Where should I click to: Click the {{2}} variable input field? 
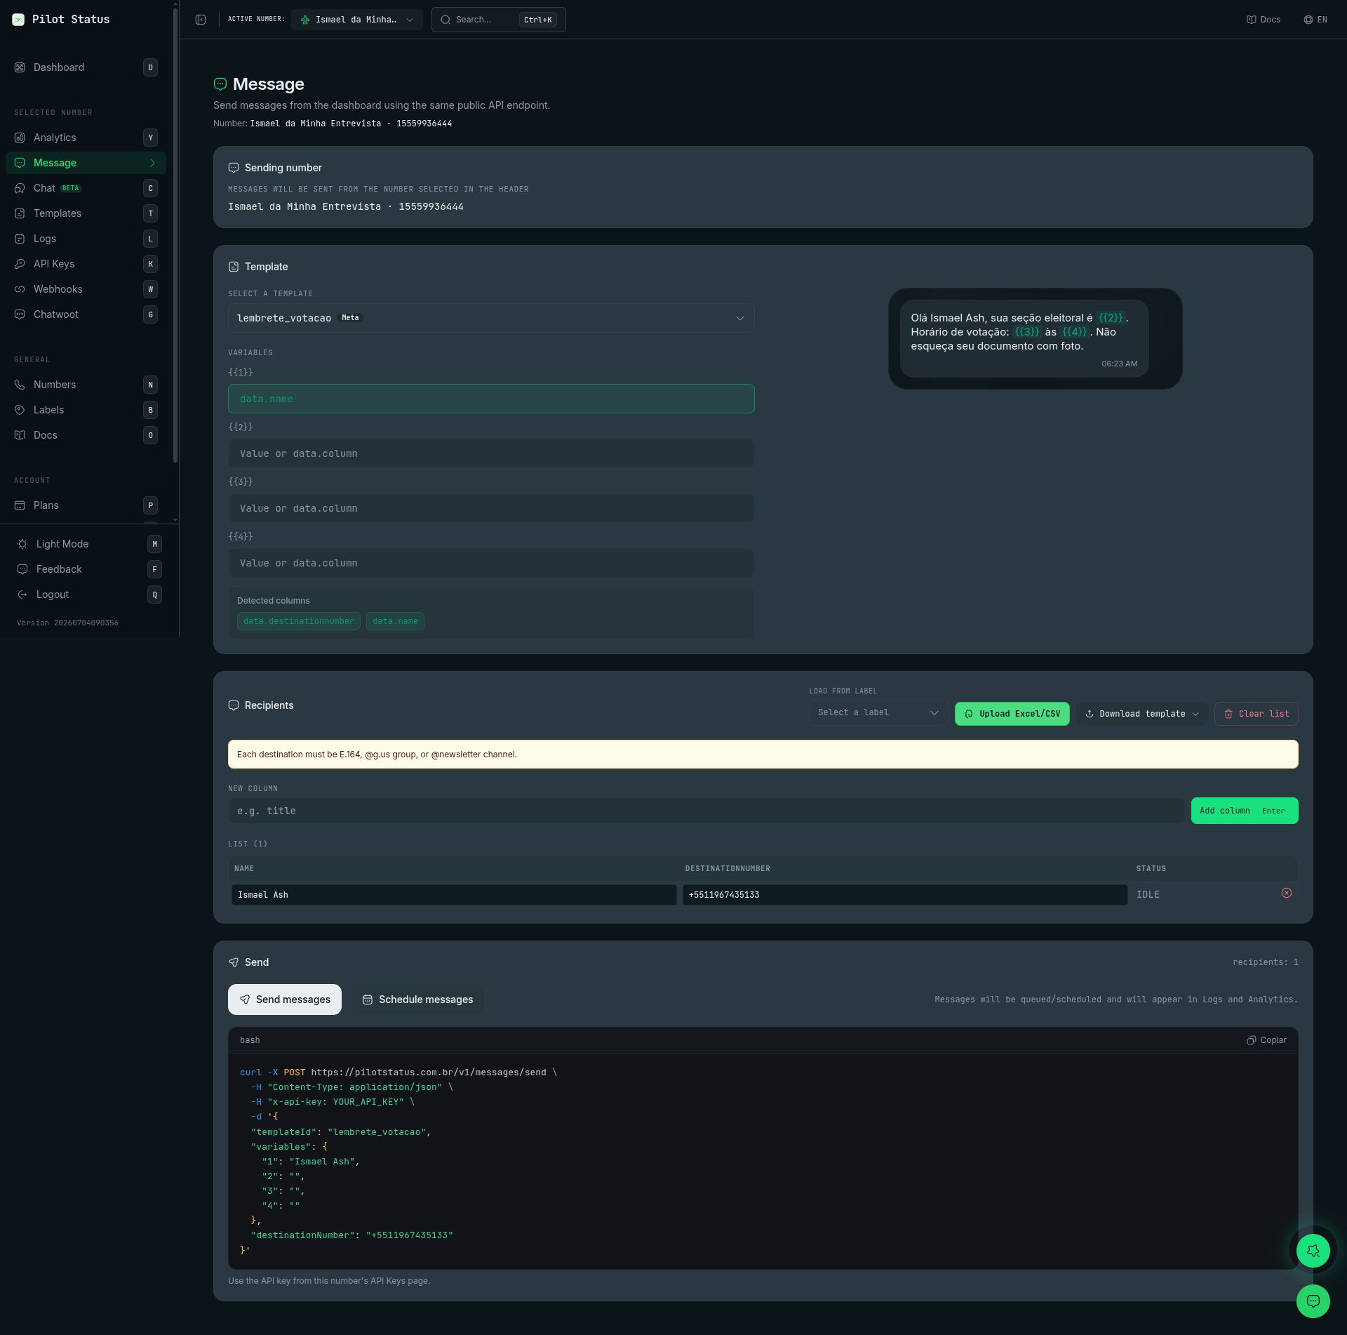491,453
